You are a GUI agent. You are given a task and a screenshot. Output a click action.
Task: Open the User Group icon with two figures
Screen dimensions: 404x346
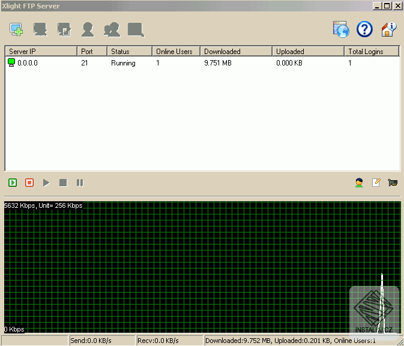coord(112,29)
